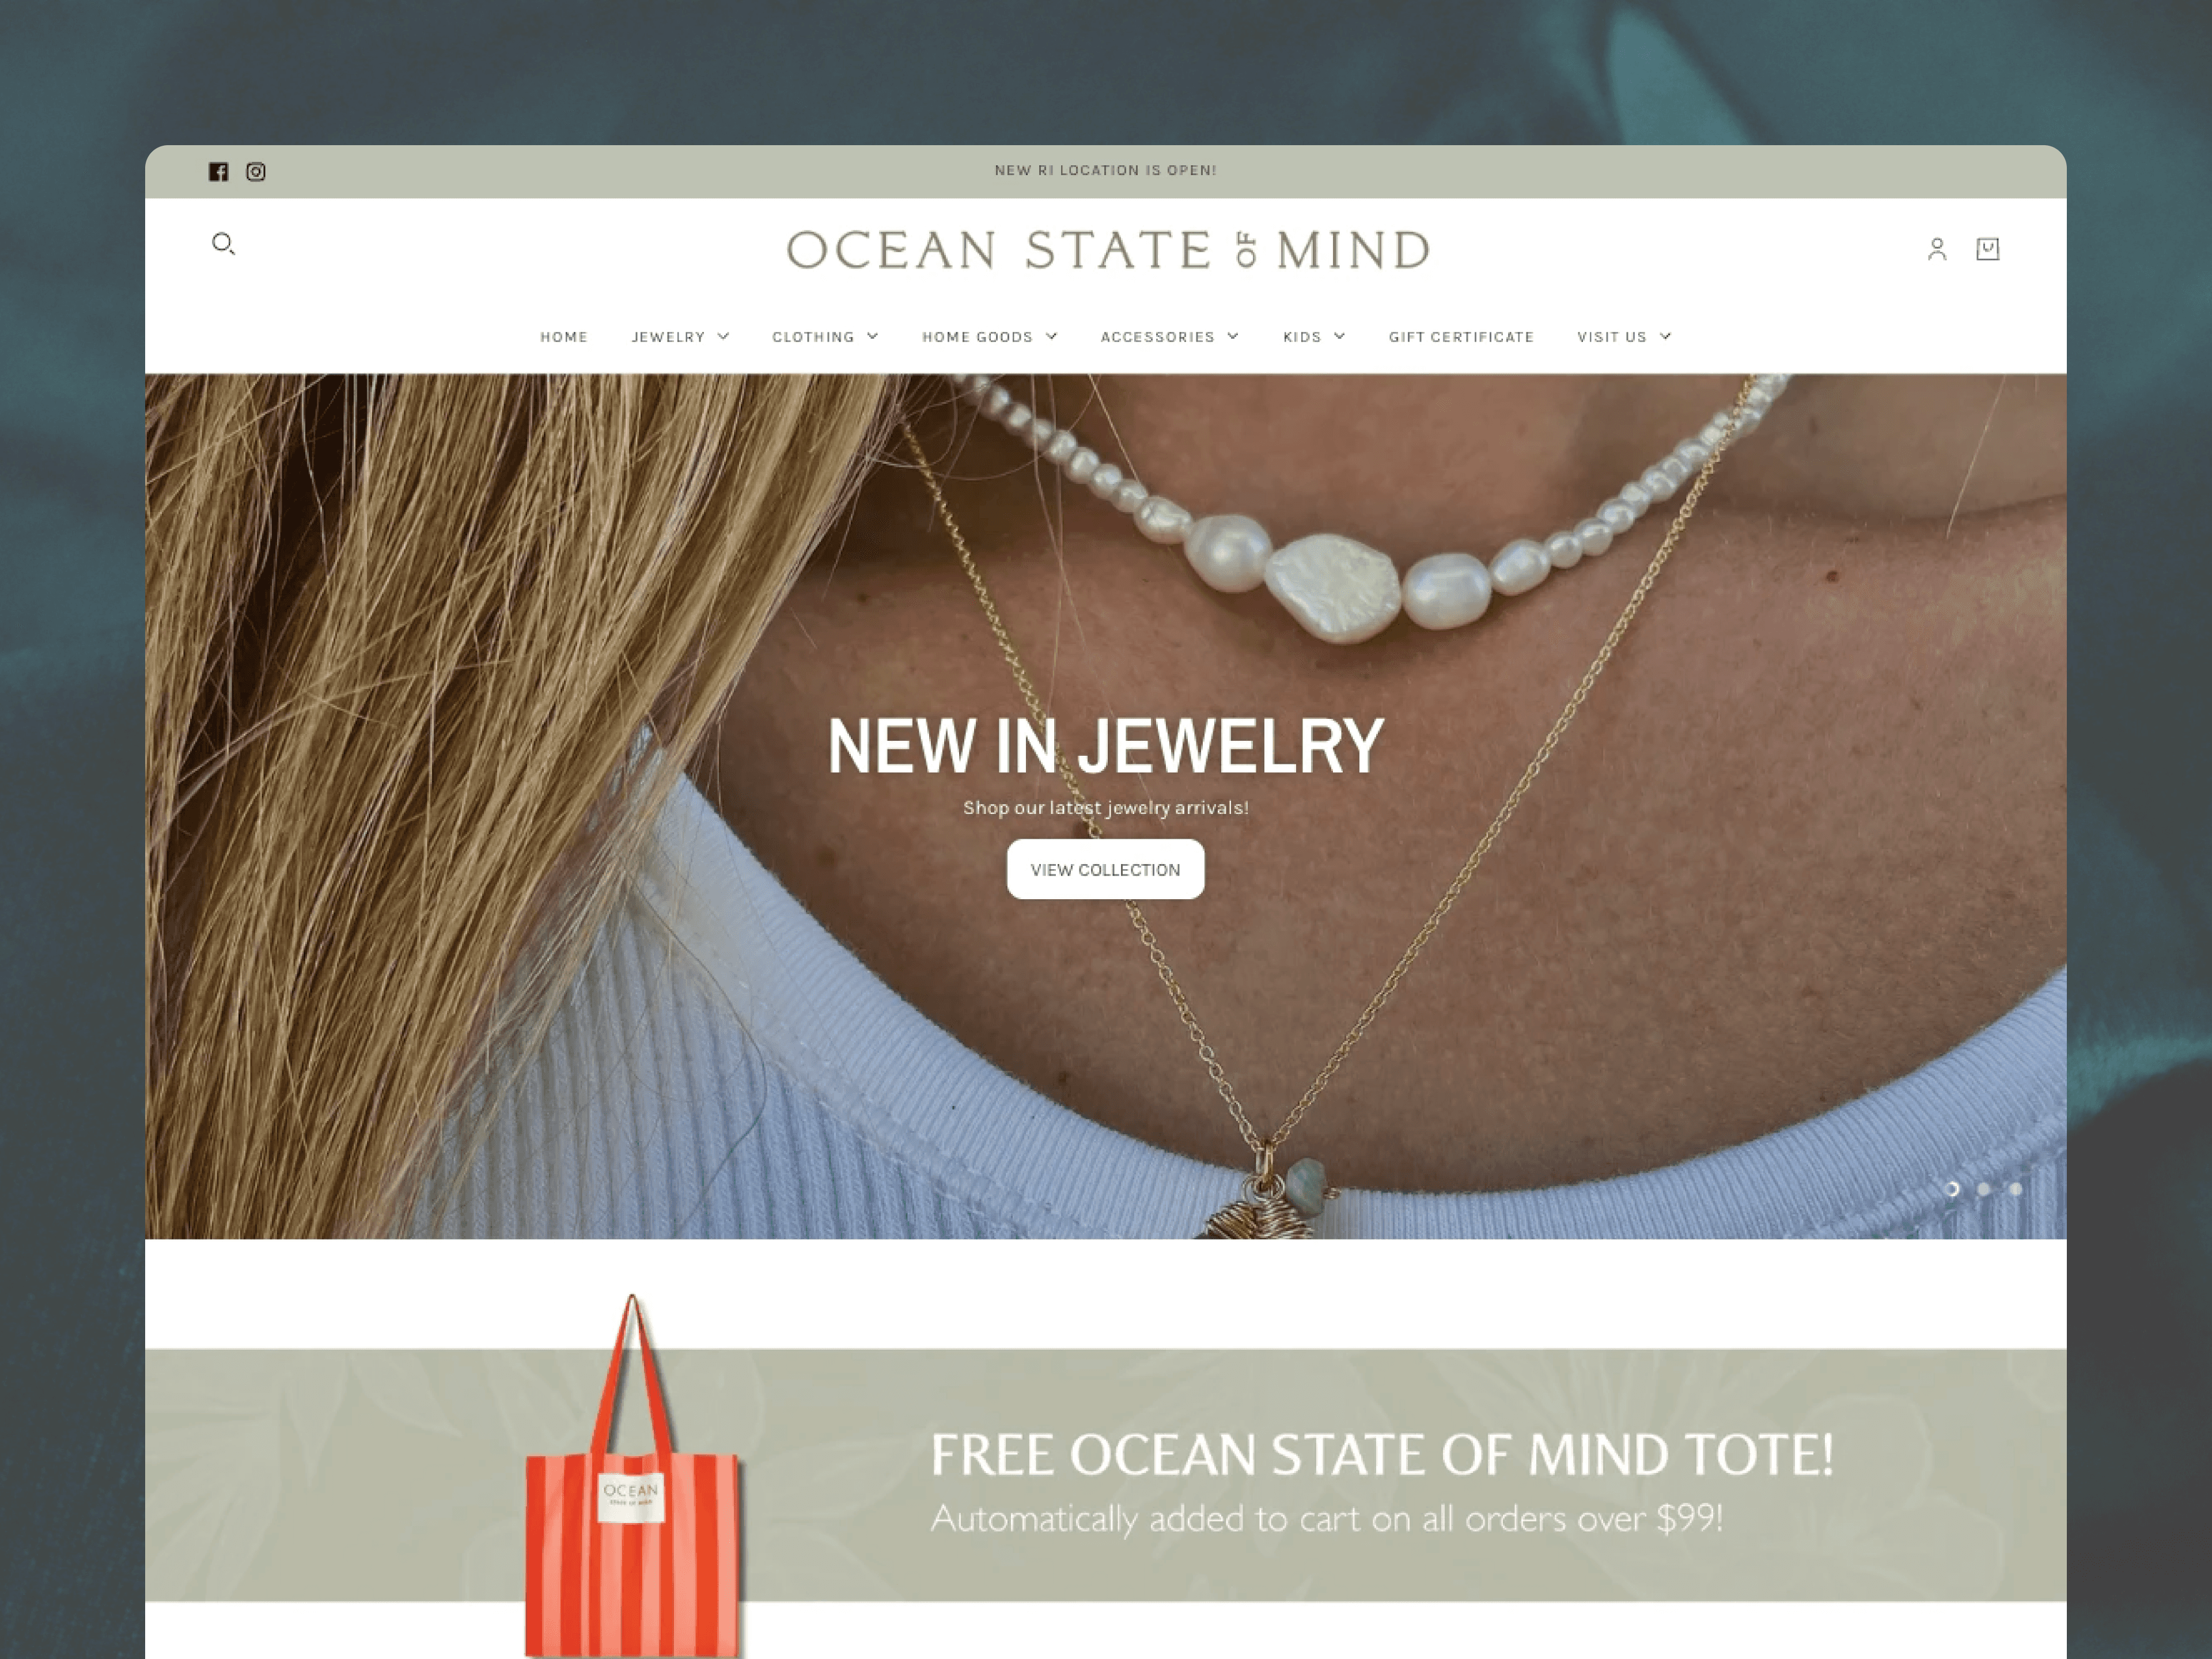The image size is (2212, 1659).
Task: Open the Visit Us dropdown
Action: [x=1624, y=337]
